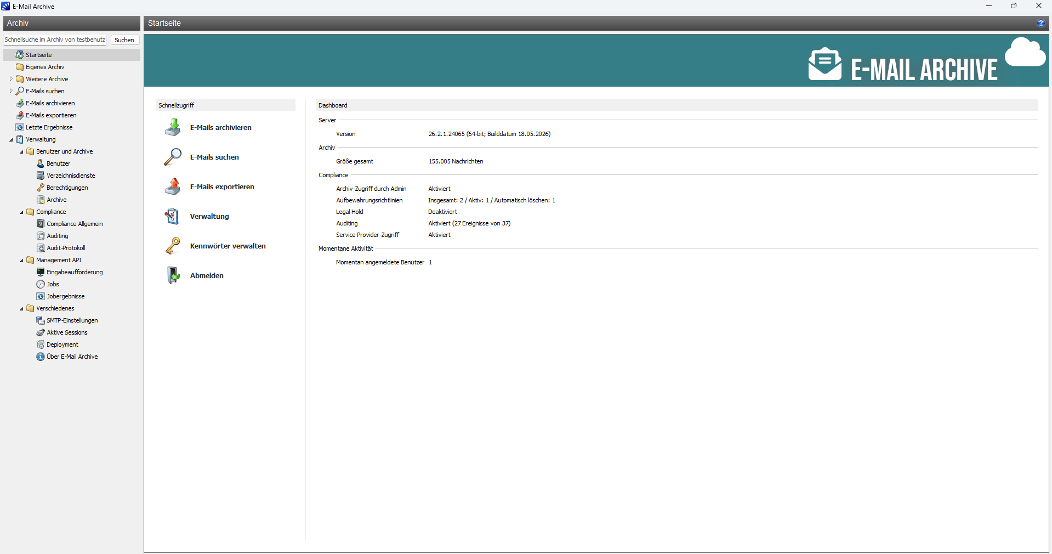Click the E-Mails archivieren icon in tree
1052x554 pixels.
pyautogui.click(x=20, y=103)
